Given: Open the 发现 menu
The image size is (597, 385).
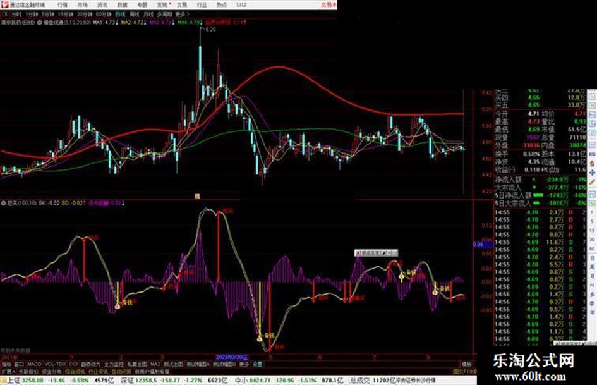Looking at the screenshot, I should (162, 5).
